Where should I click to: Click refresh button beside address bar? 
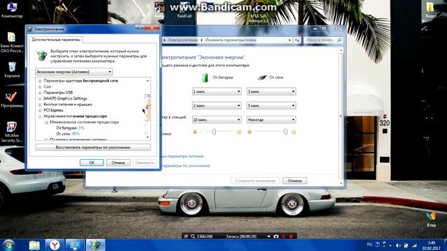click(x=298, y=40)
